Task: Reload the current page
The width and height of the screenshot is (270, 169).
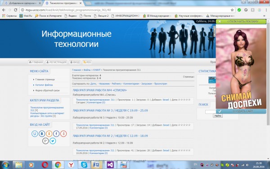Action: [x=15, y=10]
